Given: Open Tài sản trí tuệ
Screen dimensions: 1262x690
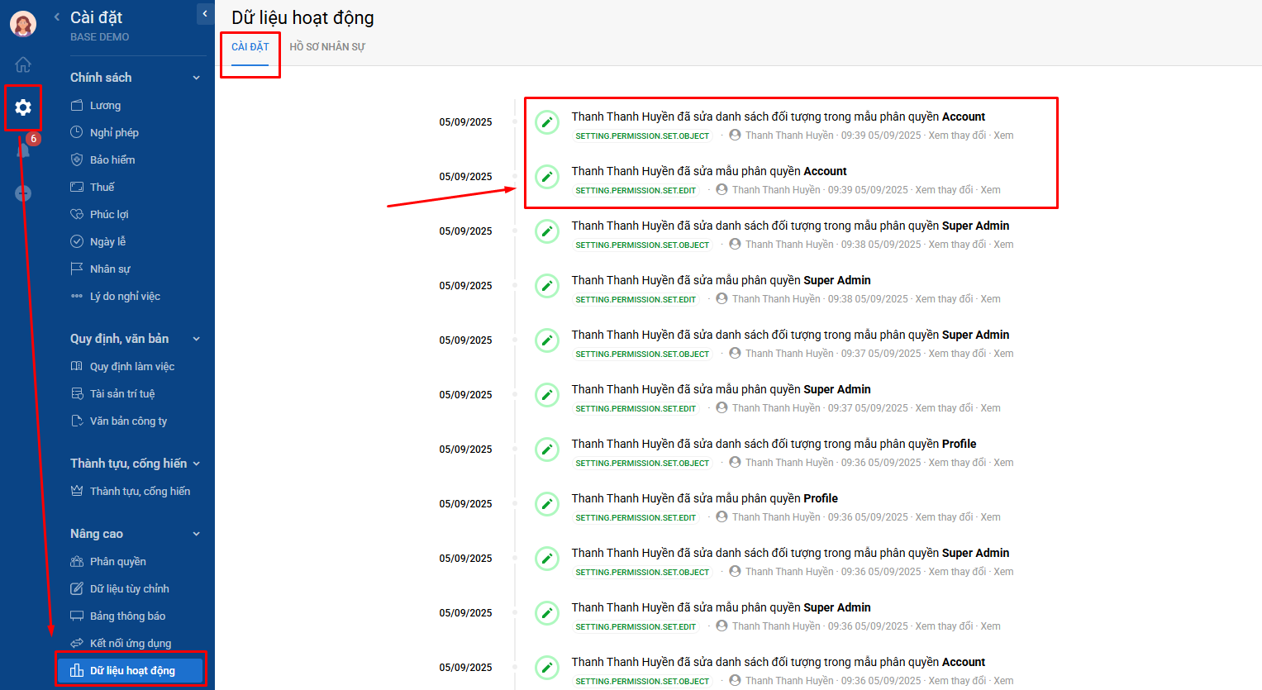Looking at the screenshot, I should [x=122, y=393].
